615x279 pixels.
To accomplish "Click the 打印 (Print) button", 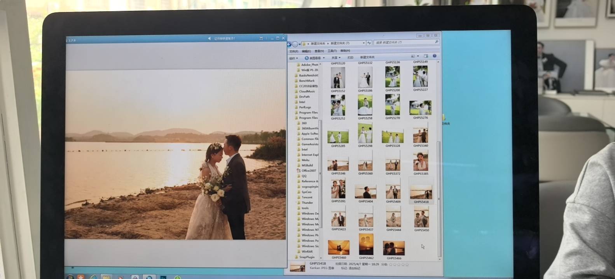I will pyautogui.click(x=350, y=57).
